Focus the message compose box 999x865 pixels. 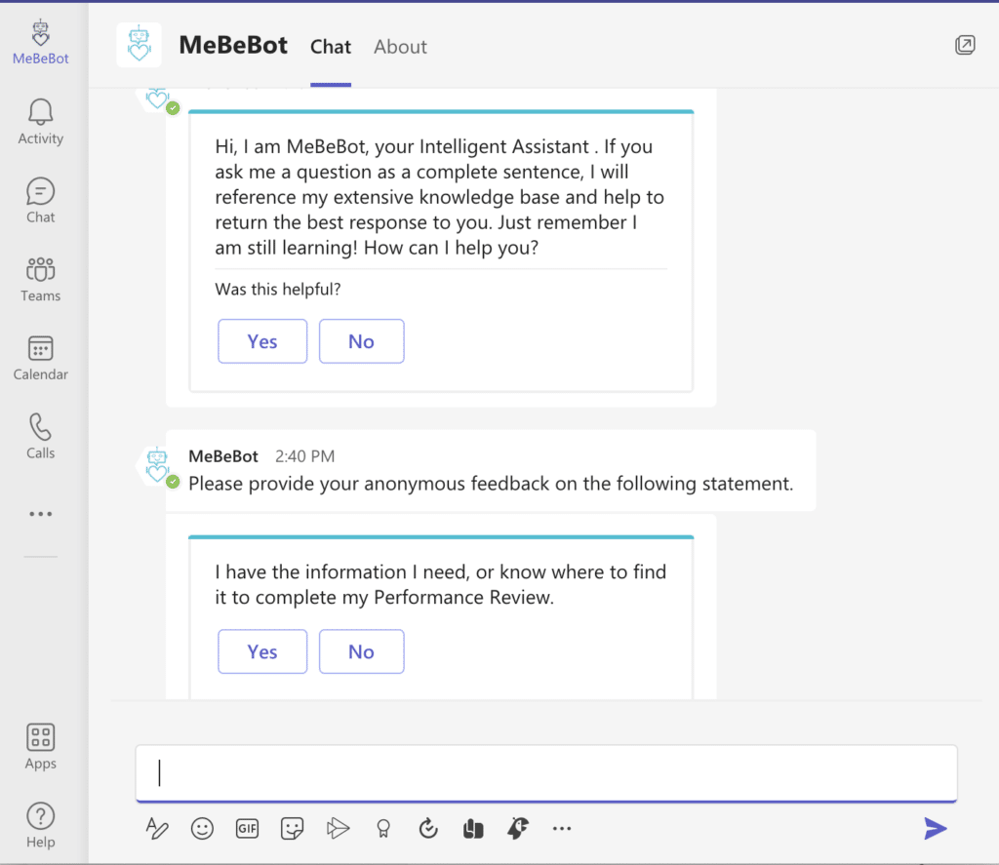(546, 773)
